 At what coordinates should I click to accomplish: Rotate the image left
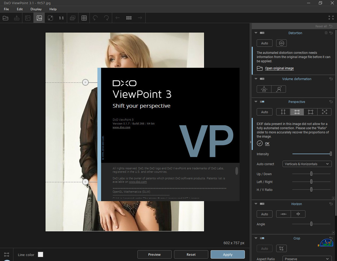click(95, 18)
